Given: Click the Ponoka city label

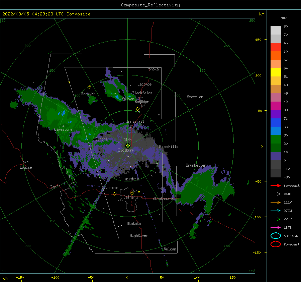Looking at the screenshot, I should (x=153, y=69).
